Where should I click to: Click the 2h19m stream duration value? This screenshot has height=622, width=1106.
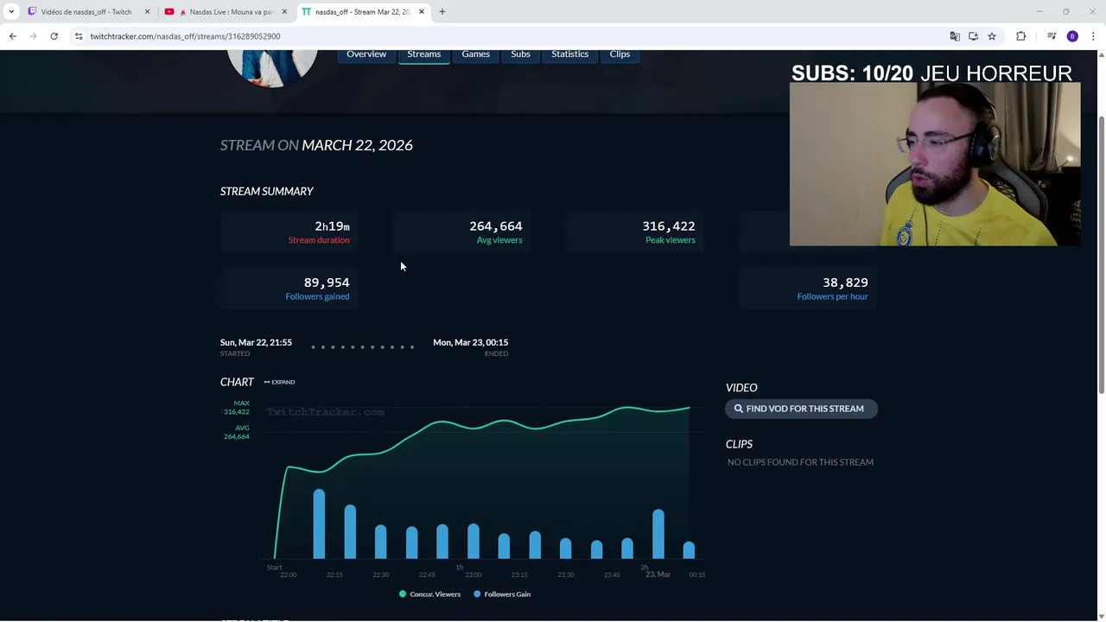[332, 226]
